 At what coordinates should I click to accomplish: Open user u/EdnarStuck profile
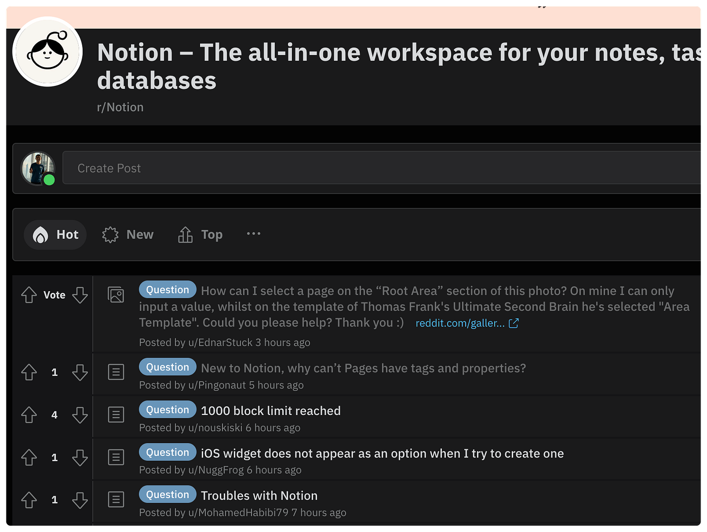(x=220, y=343)
